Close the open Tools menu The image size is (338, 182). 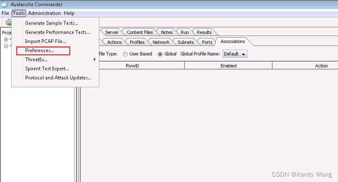click(19, 13)
